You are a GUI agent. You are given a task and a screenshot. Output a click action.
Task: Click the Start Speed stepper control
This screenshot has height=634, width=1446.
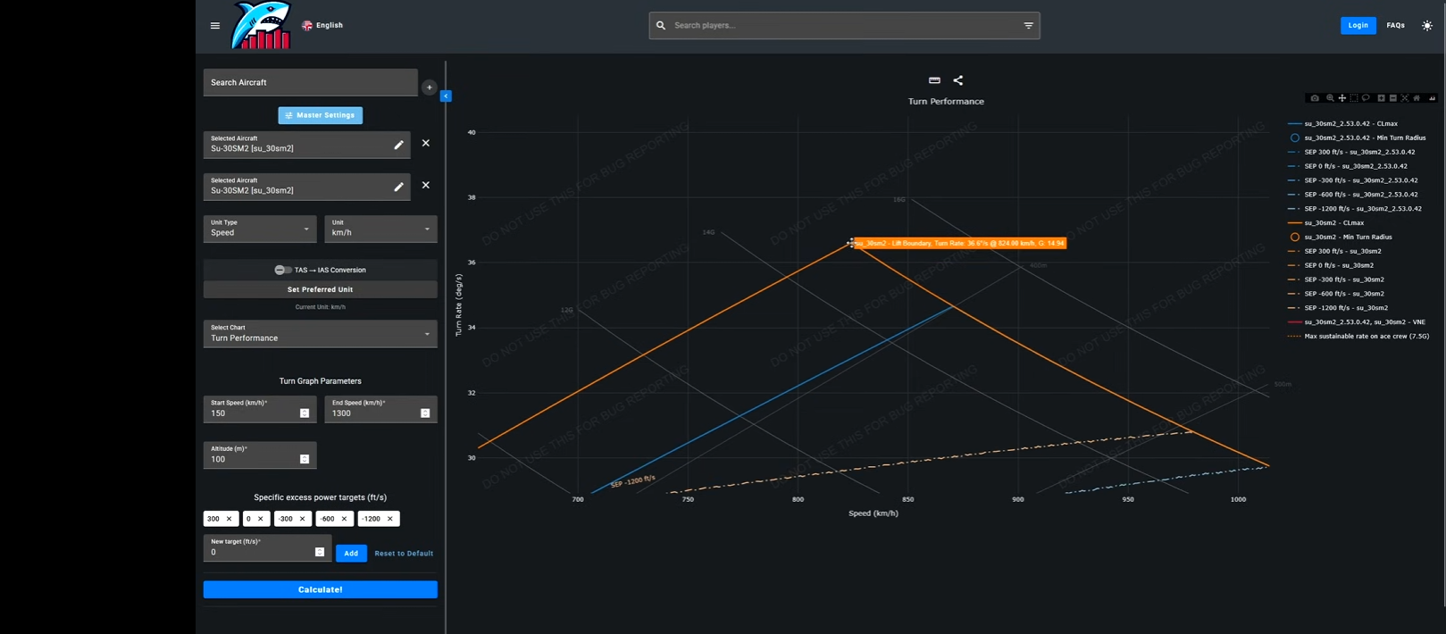tap(305, 413)
